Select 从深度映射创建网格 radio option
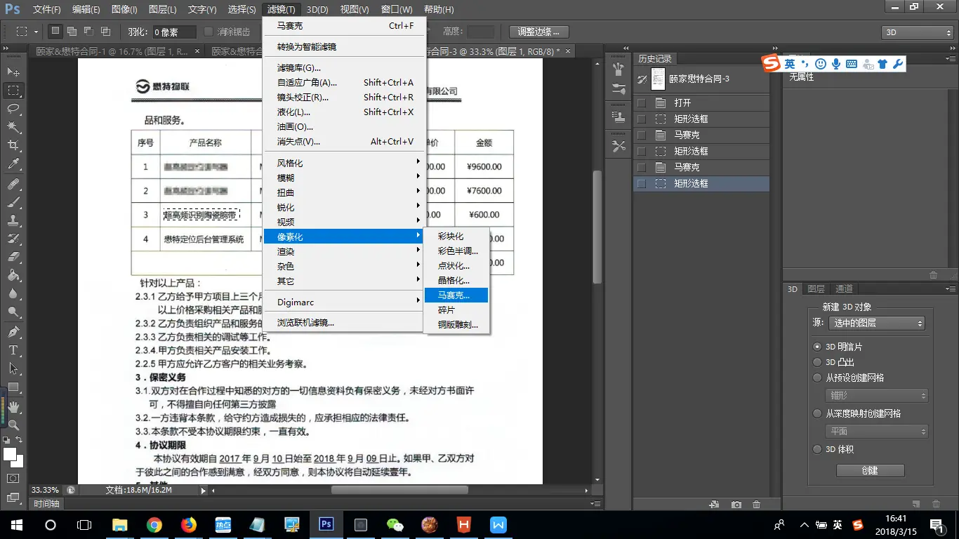The height and width of the screenshot is (539, 959). point(816,413)
